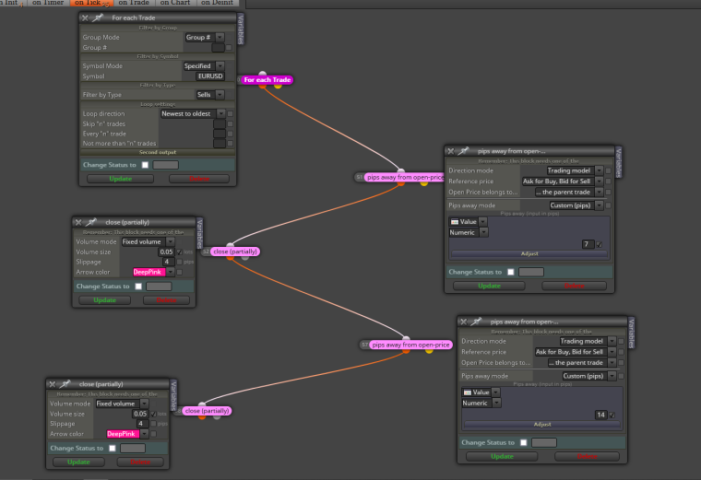Click Delete in lower pips away panel
The image size is (701, 480).
(x=587, y=456)
